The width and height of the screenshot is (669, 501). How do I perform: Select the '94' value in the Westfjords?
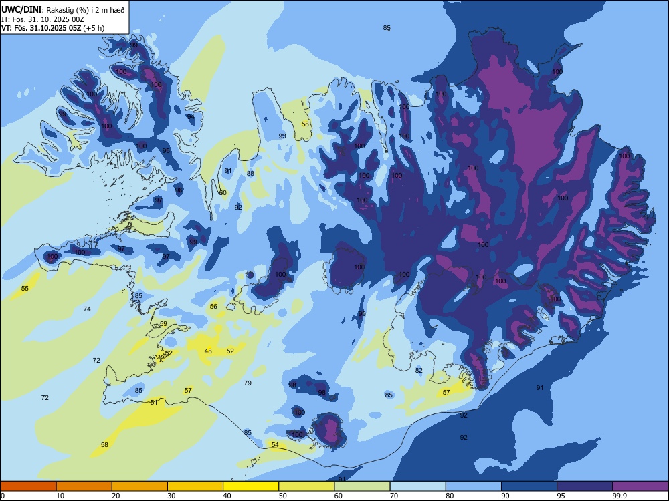pos(190,116)
